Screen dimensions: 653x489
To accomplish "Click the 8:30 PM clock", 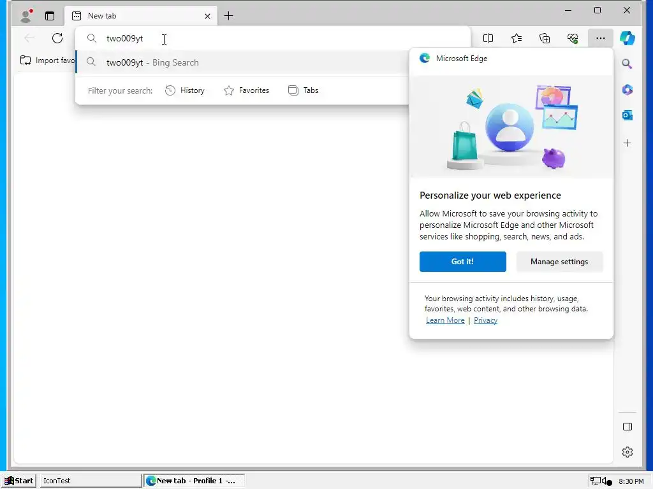I will click(631, 481).
